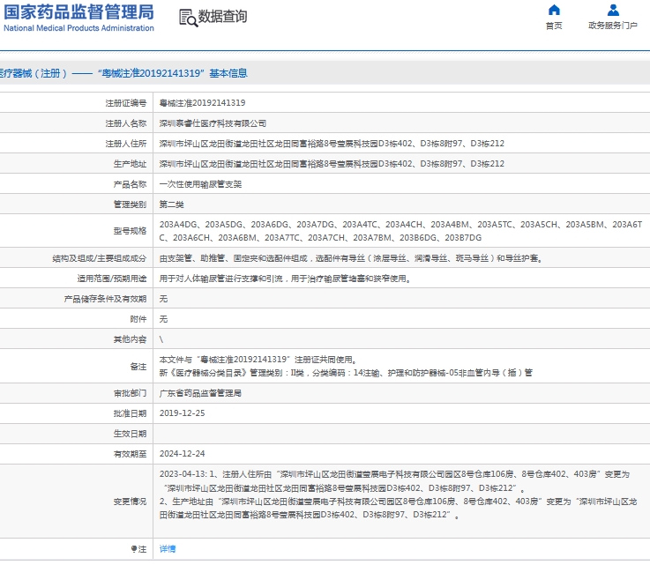Click the 附件 label cell
650x565 pixels.
coord(76,319)
